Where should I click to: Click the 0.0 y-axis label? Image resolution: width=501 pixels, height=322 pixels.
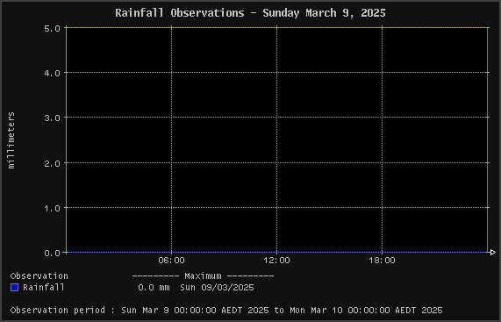pyautogui.click(x=52, y=253)
